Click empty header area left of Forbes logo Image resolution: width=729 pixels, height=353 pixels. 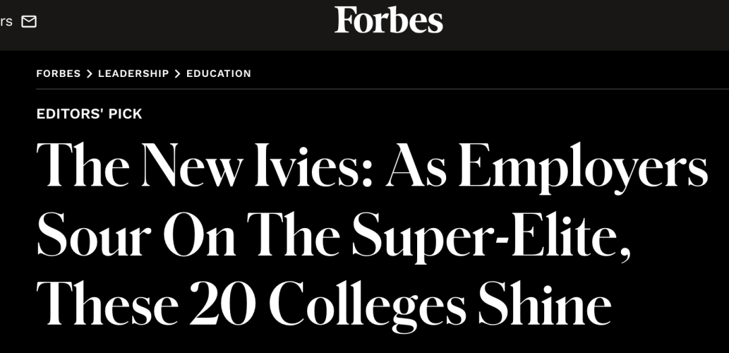(x=186, y=25)
